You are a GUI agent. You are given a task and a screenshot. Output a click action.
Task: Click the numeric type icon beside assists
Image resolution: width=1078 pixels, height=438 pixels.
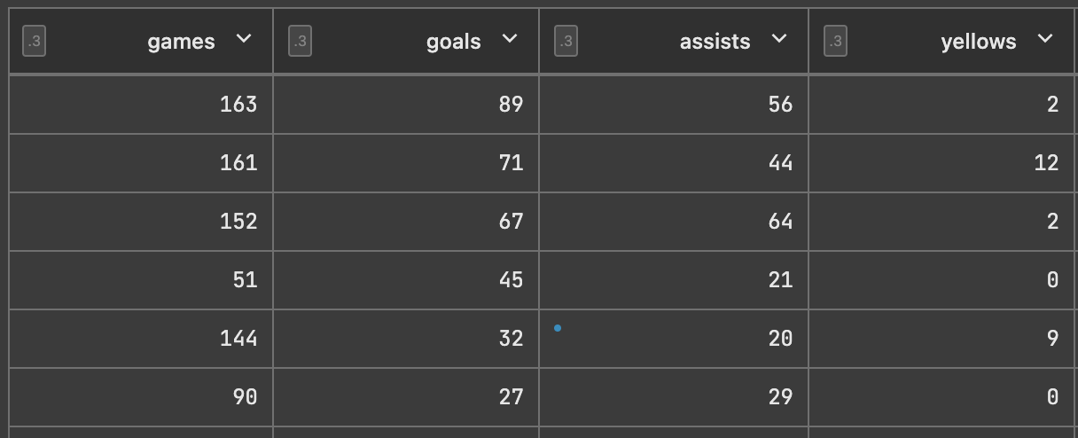(566, 41)
